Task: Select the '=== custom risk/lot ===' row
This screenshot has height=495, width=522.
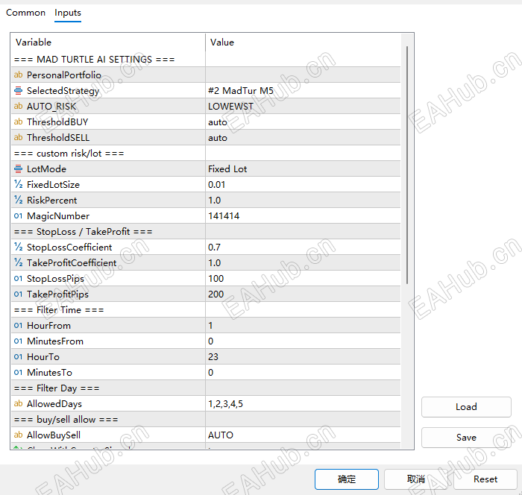Action: (206, 153)
